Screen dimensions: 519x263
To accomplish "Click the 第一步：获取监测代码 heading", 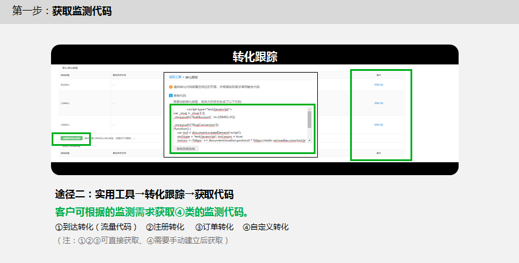I will [x=62, y=11].
